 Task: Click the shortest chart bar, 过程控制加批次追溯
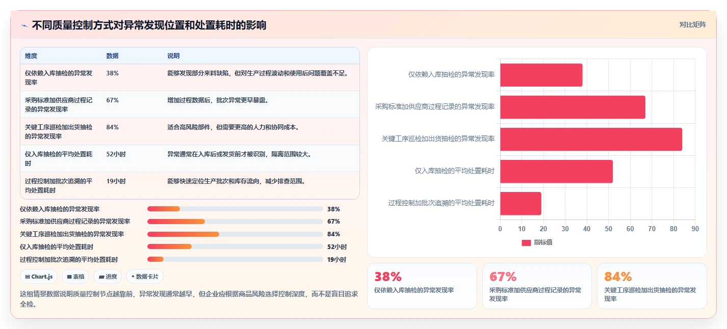pos(521,204)
